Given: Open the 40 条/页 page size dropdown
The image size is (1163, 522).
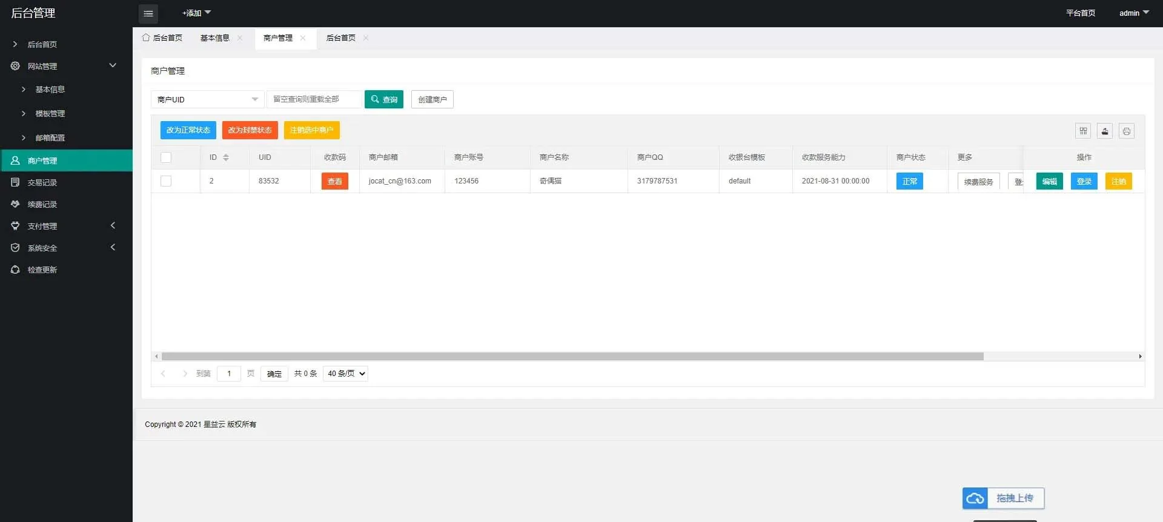Looking at the screenshot, I should (345, 374).
